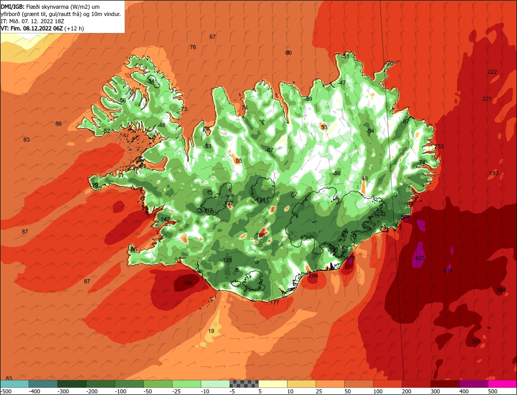Select the pale yellow swatch between 5 and 10
Screen dimensions: 517x395
tap(272, 384)
